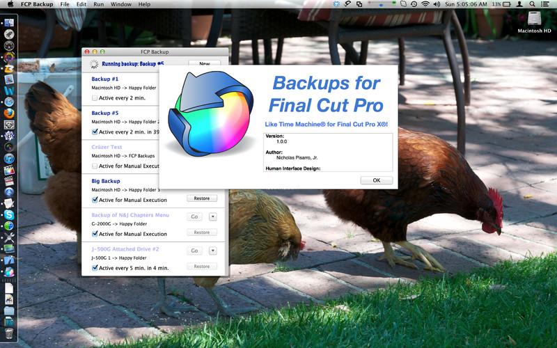The image size is (557, 348).
Task: Launch Safari from the Dock
Action: coord(9,102)
